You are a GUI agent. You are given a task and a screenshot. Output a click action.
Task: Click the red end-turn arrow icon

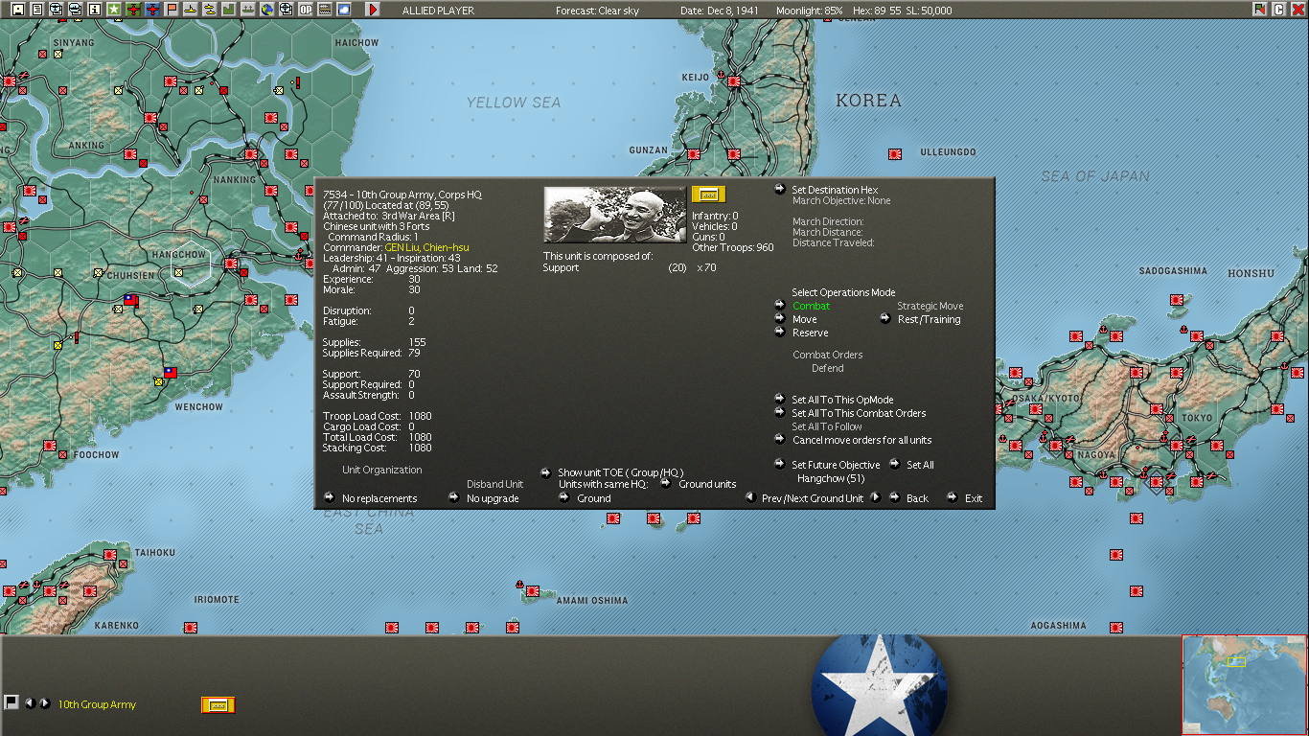click(x=373, y=10)
